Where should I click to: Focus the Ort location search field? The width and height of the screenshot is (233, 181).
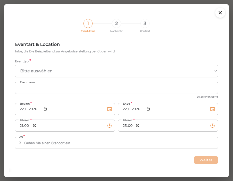tap(116, 143)
